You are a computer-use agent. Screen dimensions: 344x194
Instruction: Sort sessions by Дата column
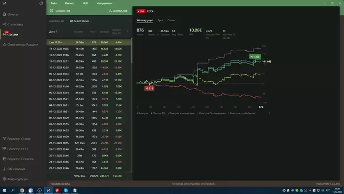(x=53, y=32)
